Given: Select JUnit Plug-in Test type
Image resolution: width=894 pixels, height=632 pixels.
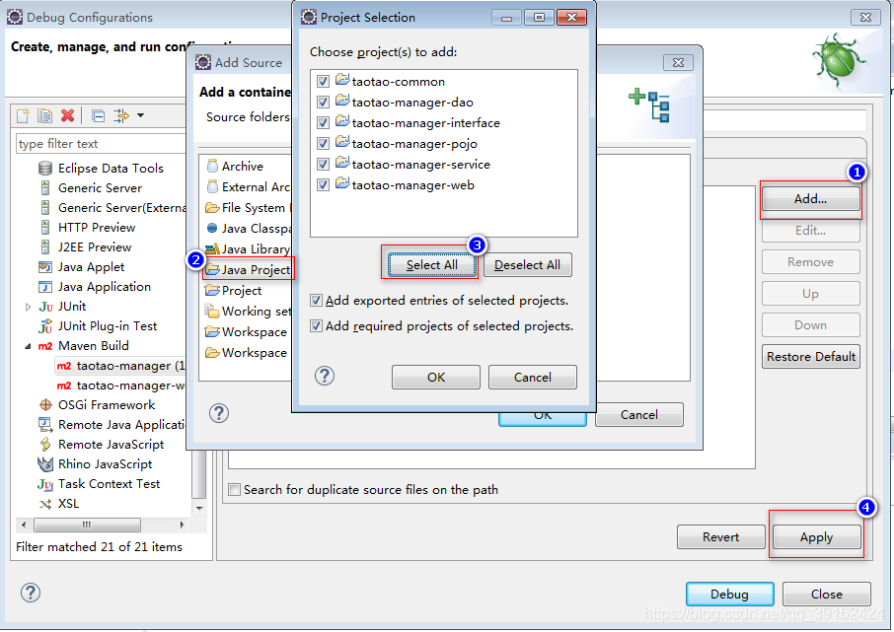Looking at the screenshot, I should coord(108,326).
